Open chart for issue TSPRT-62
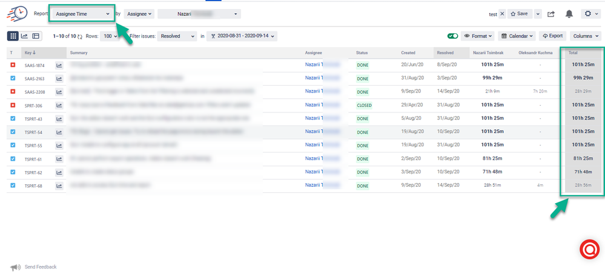The width and height of the screenshot is (605, 278). pos(59,172)
